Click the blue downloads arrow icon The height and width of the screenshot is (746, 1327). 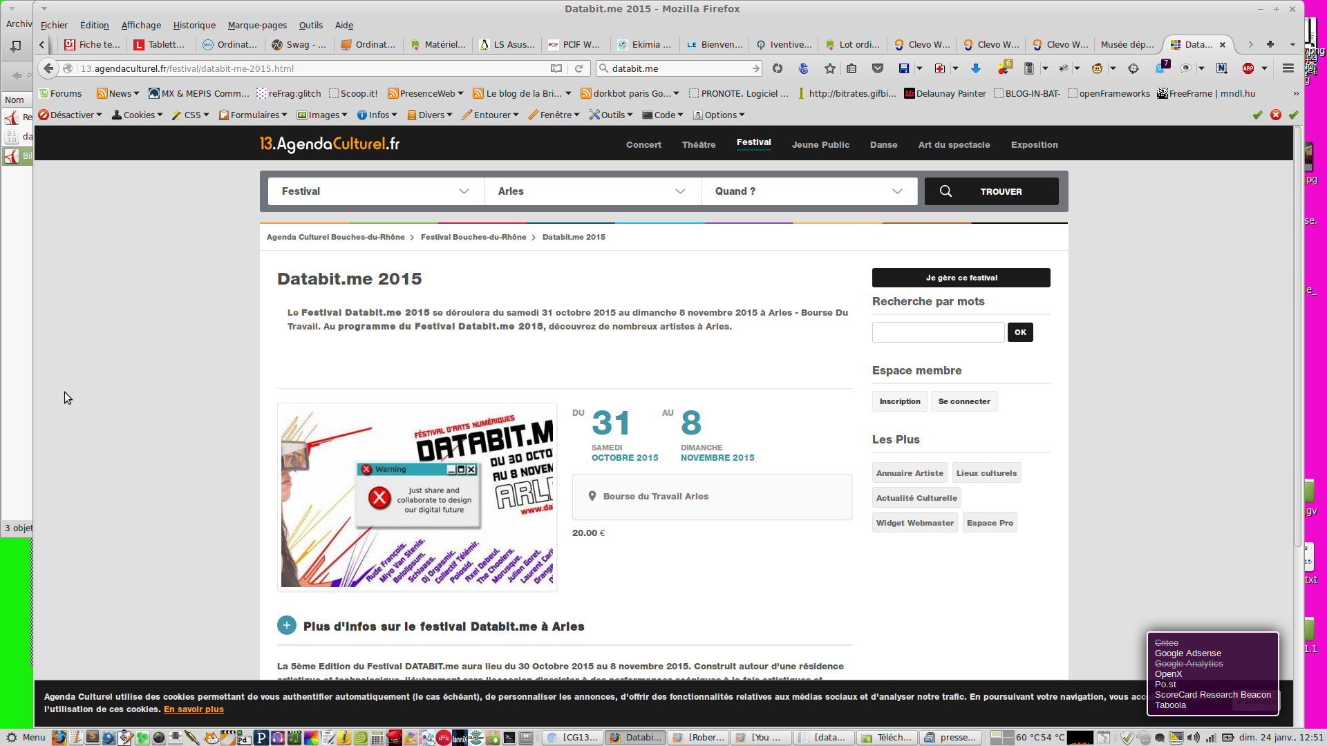[976, 68]
